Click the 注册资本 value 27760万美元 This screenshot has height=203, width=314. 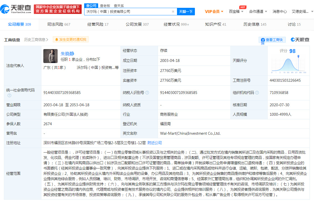[x=171, y=71]
